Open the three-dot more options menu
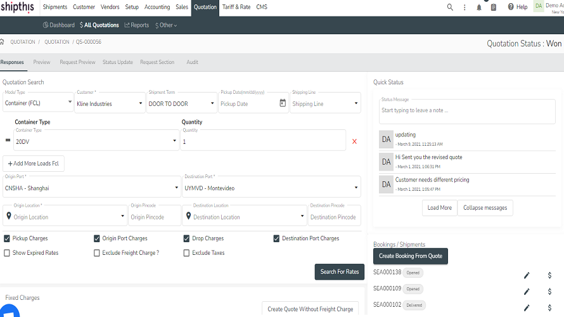The image size is (564, 317). 465,7
